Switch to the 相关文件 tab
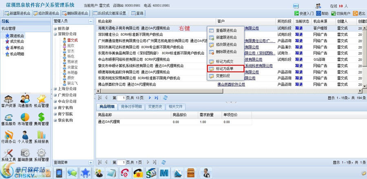 [175, 107]
